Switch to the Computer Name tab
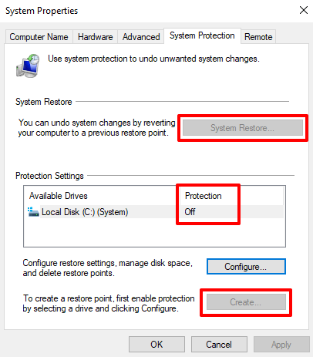 click(39, 37)
